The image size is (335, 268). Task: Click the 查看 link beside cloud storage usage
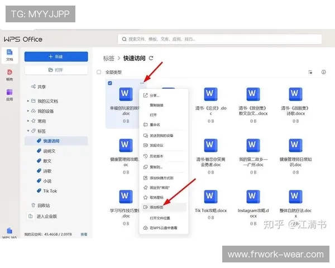84,234
